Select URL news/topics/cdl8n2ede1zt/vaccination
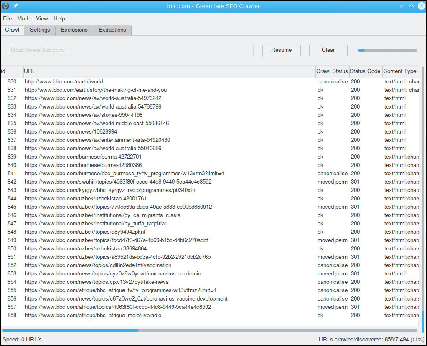 [98, 265]
